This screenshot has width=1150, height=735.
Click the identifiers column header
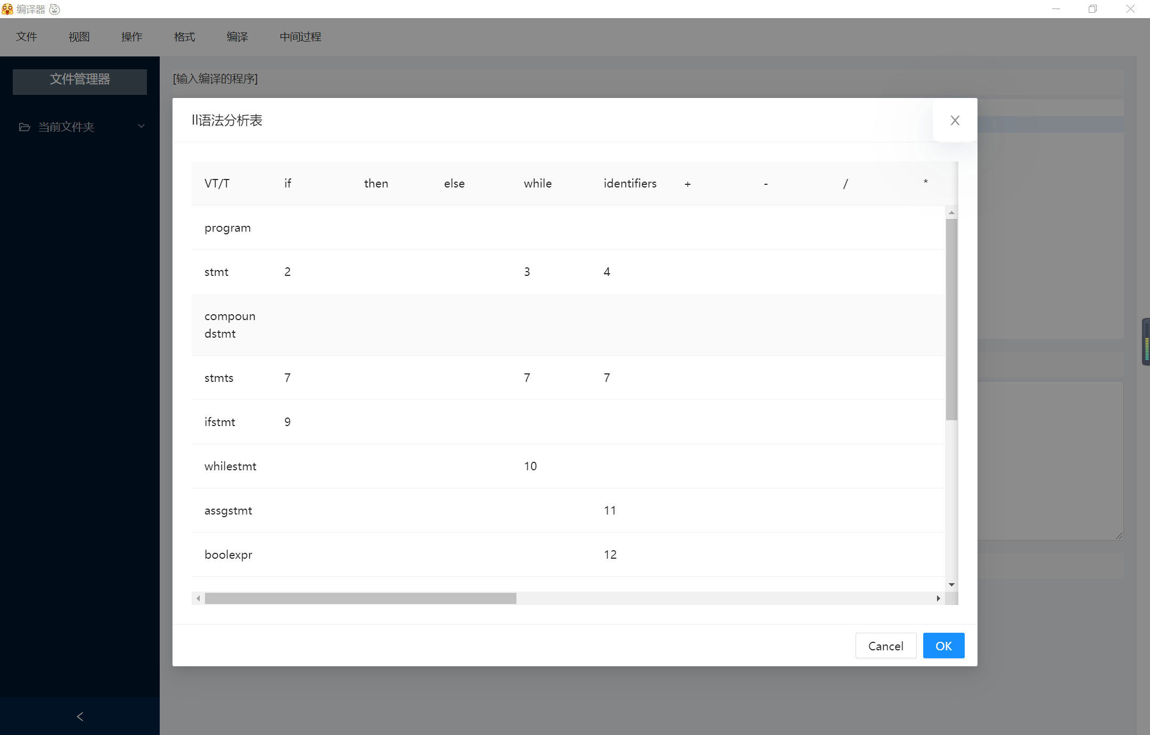click(630, 184)
